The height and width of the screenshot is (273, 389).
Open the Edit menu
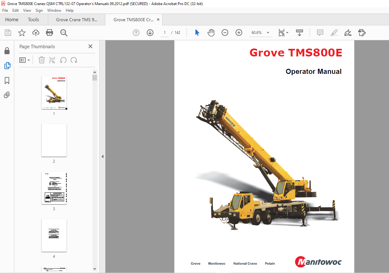[16, 10]
